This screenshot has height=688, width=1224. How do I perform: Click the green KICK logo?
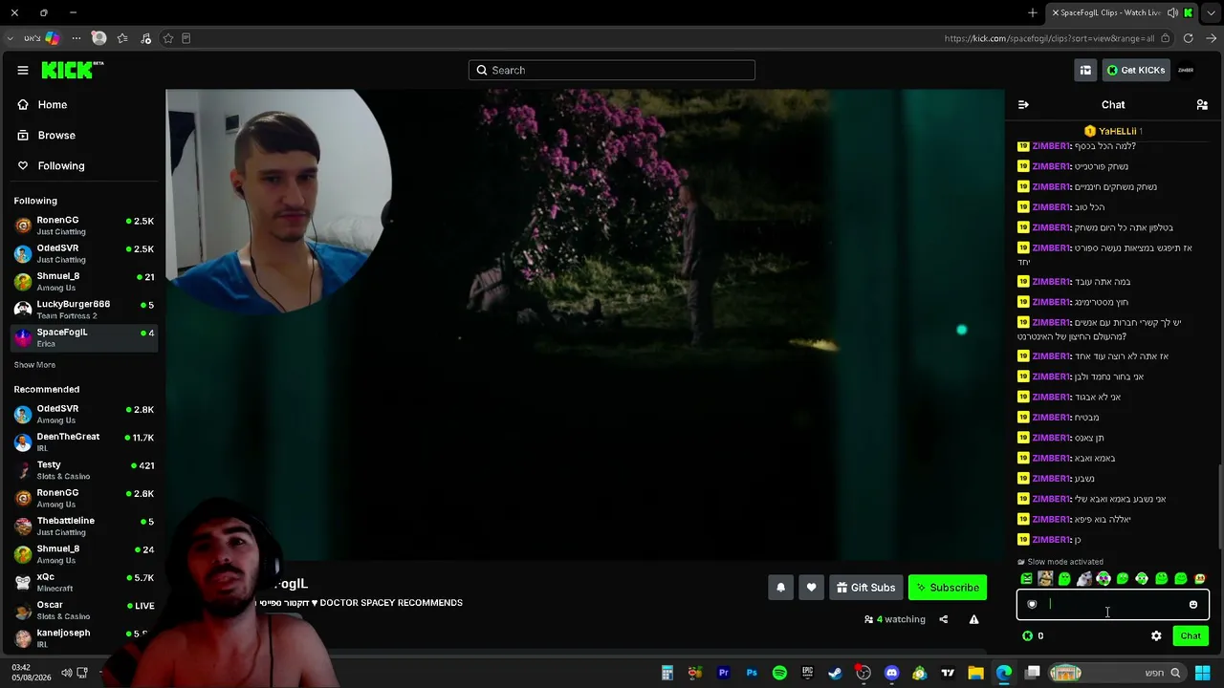pos(72,70)
